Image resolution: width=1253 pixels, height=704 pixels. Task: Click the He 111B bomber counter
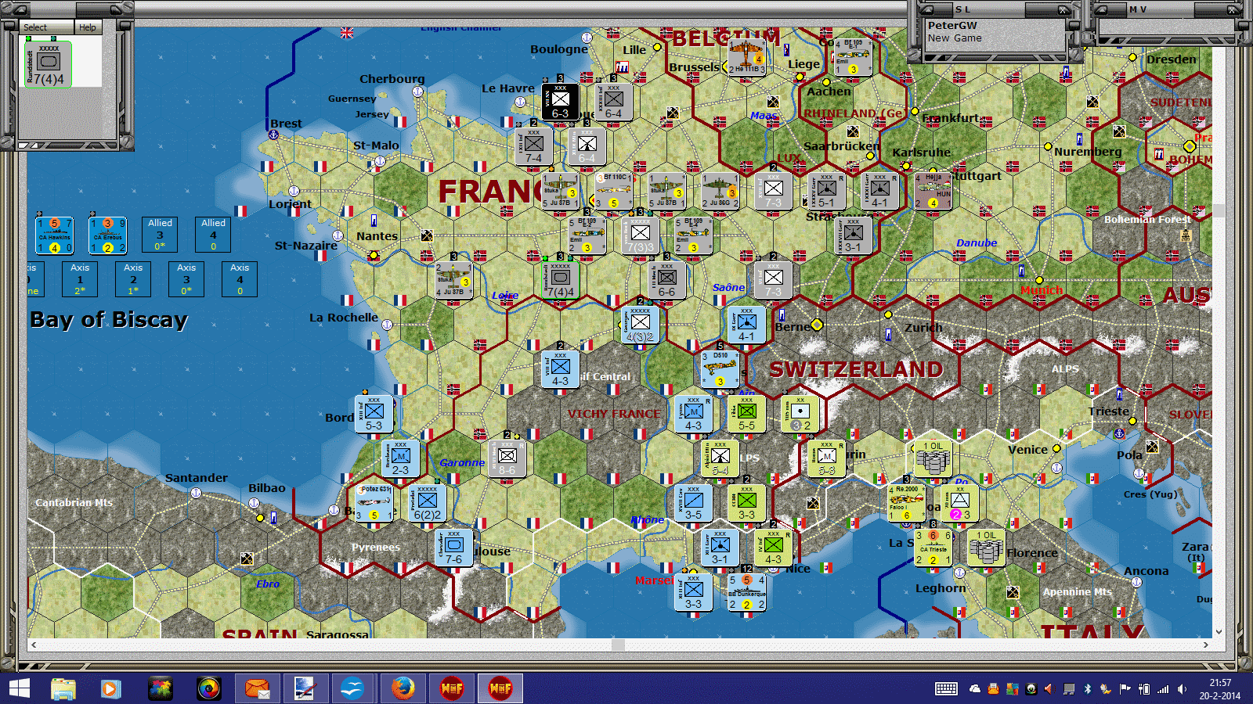747,56
